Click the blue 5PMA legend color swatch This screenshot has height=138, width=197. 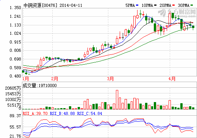pos(137,5)
